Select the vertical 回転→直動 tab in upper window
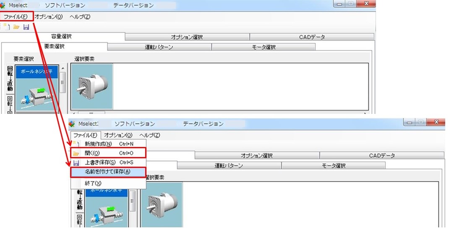This screenshot has height=232, width=454. (x=10, y=79)
